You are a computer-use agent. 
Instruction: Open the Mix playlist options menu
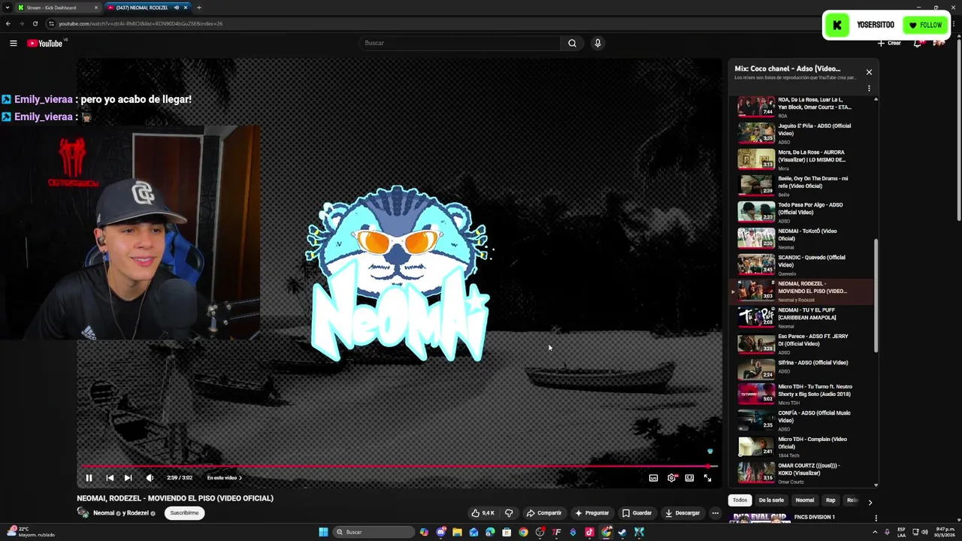pyautogui.click(x=869, y=88)
